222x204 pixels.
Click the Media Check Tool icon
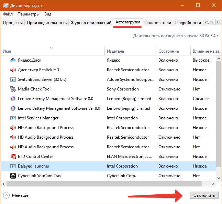13,89
